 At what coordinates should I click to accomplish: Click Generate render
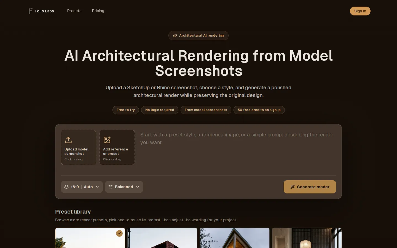pyautogui.click(x=310, y=187)
